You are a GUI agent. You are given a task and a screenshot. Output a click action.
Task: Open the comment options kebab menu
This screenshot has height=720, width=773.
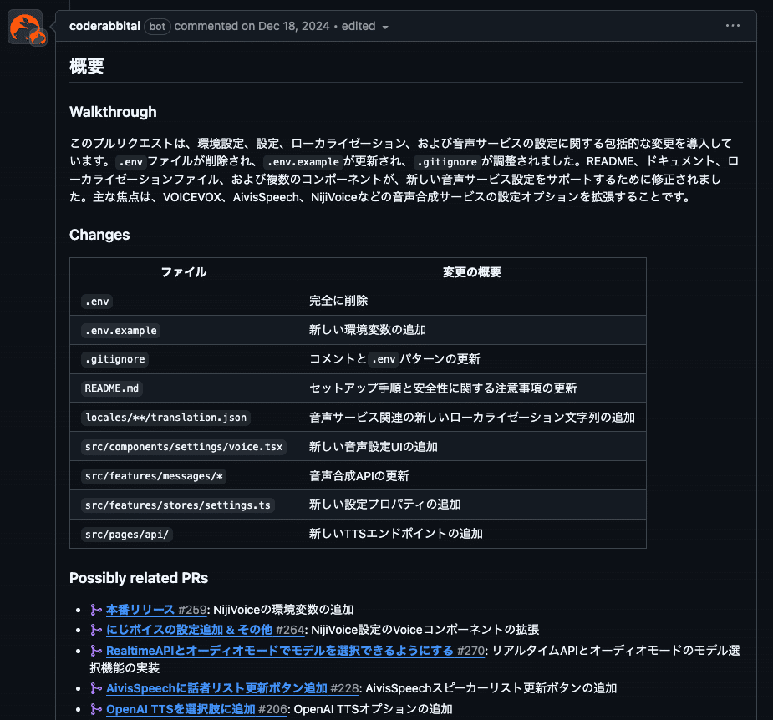tap(733, 25)
